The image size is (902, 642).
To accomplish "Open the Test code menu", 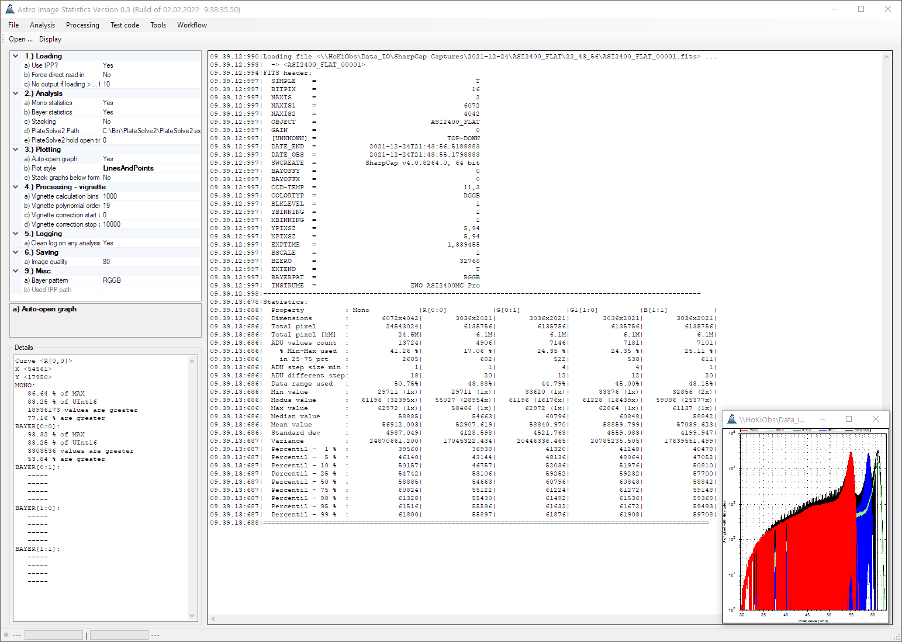I will [x=125, y=25].
